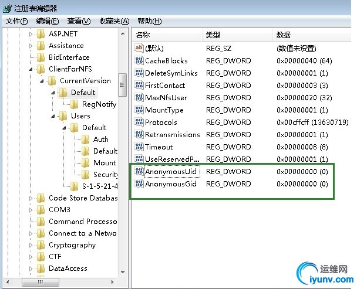Select the Command Processor folder icon

[x=41, y=222]
